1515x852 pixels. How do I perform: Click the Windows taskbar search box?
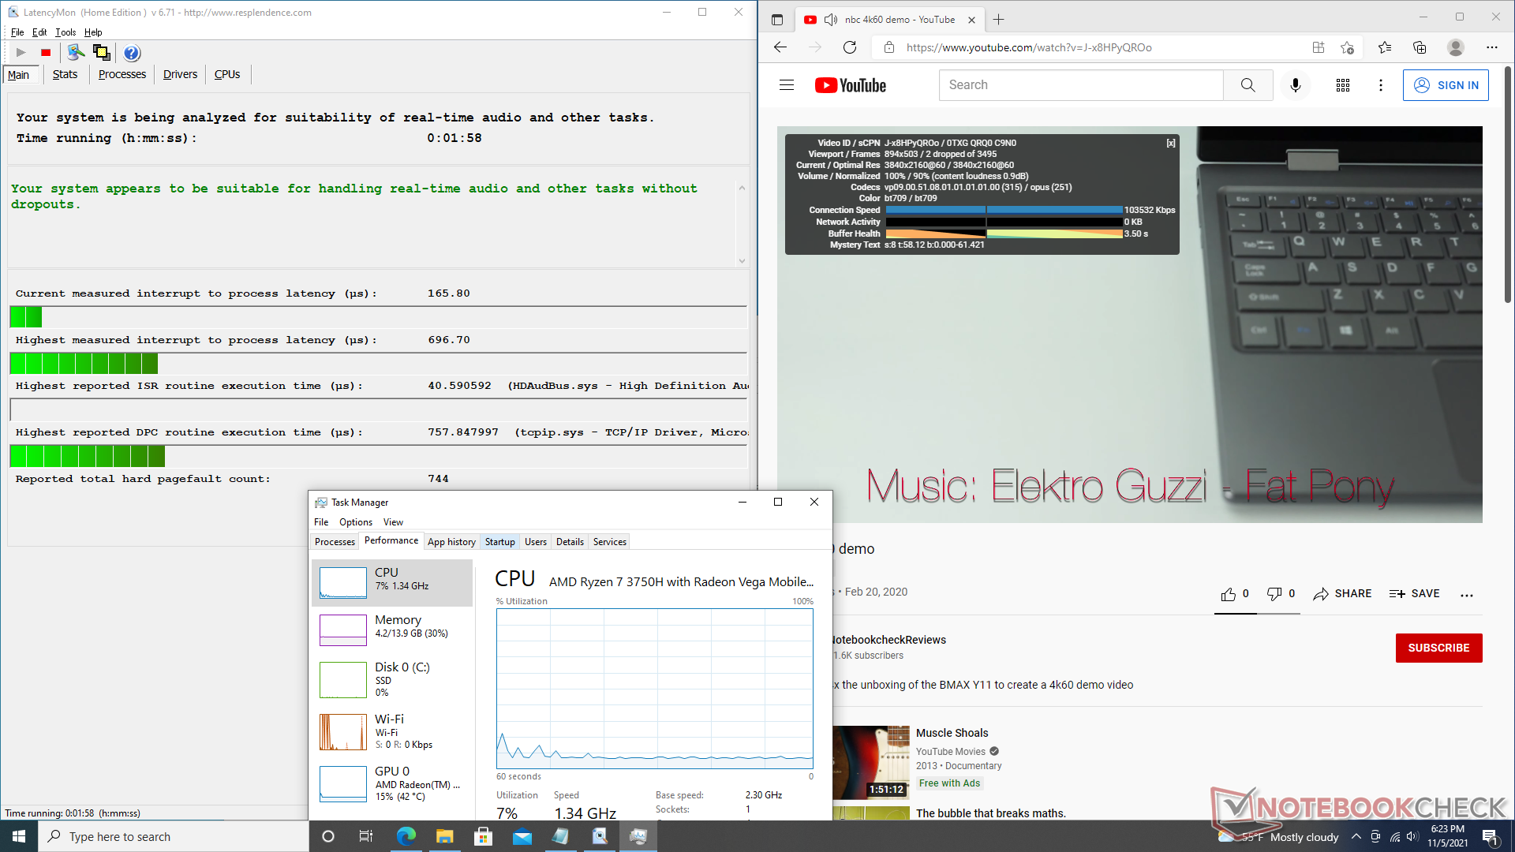174,836
